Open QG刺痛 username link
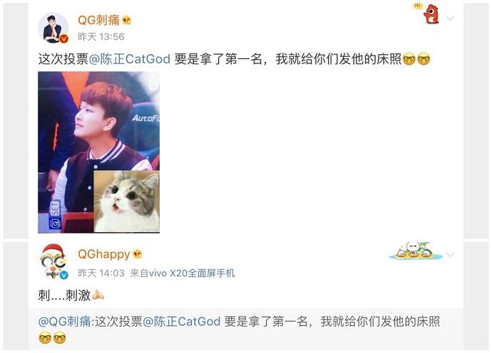The height and width of the screenshot is (353, 492). (x=98, y=21)
